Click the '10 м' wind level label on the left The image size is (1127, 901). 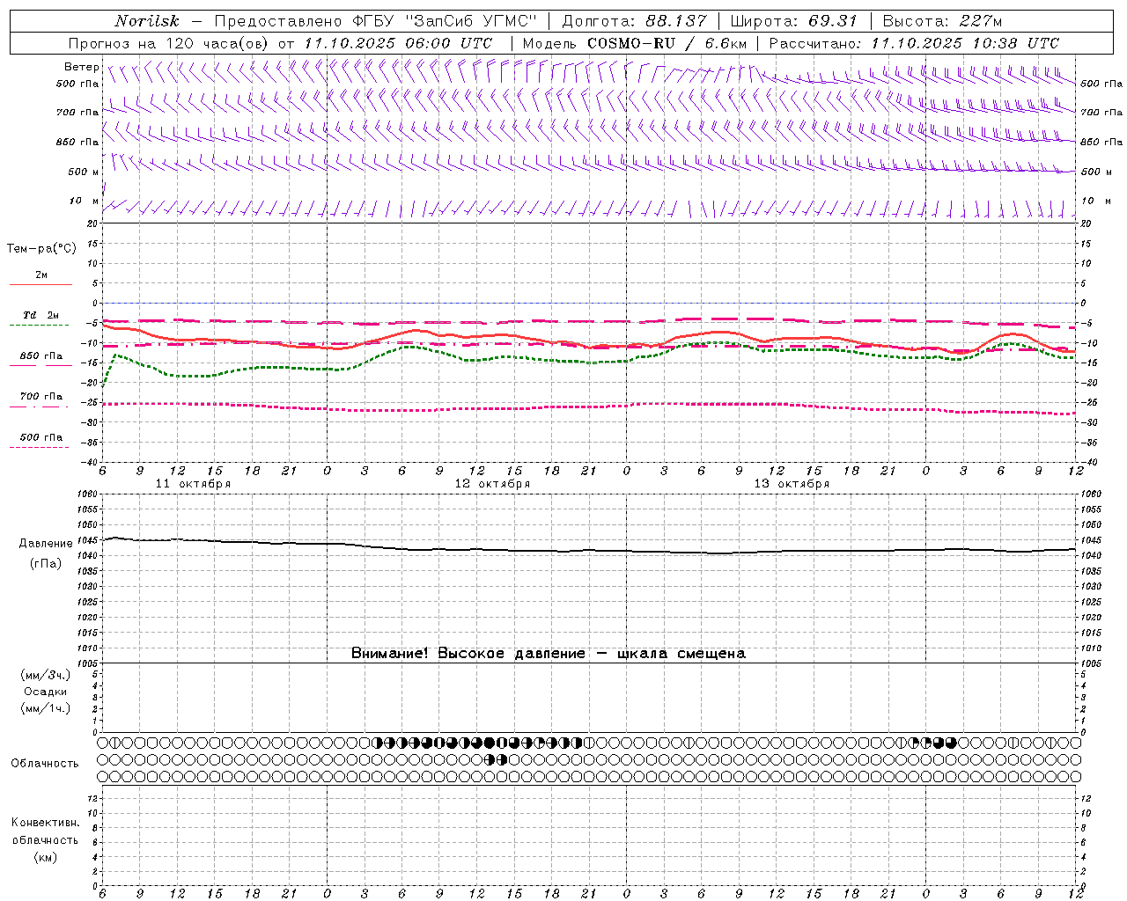[x=84, y=201]
